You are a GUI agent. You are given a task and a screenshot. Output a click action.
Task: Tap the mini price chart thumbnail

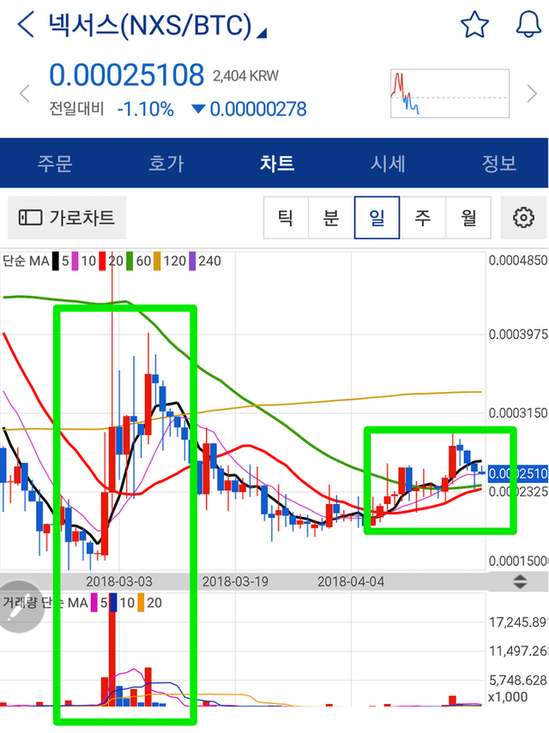click(449, 93)
